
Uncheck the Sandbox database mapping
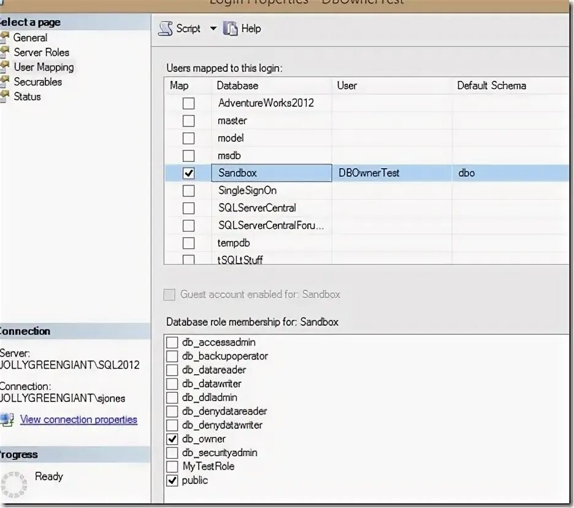(188, 173)
